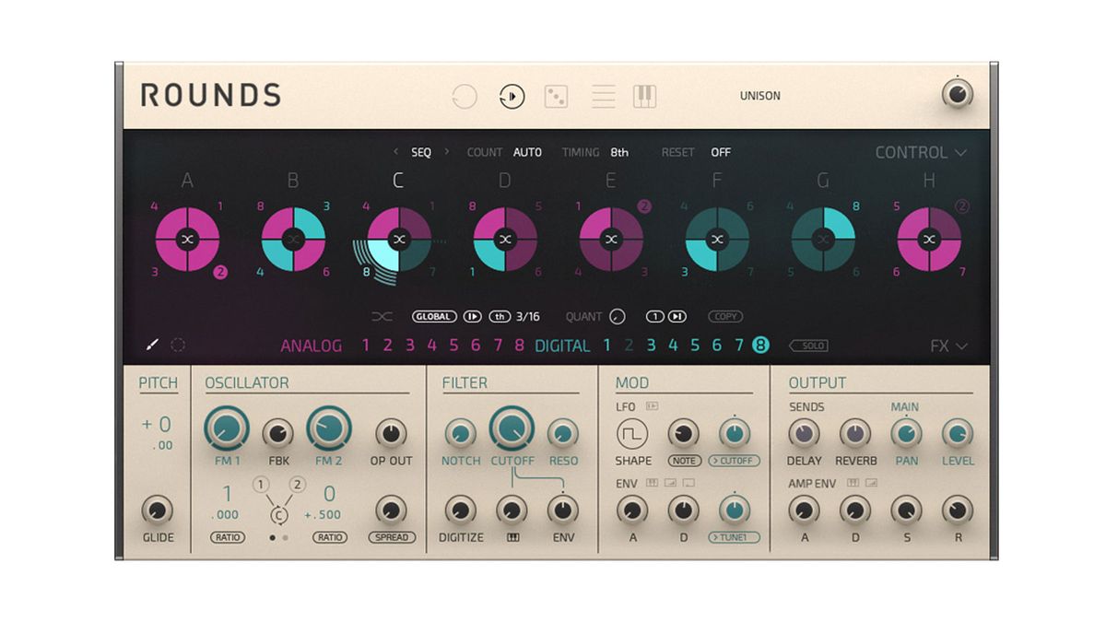
Task: Click the COPY button
Action: point(725,317)
